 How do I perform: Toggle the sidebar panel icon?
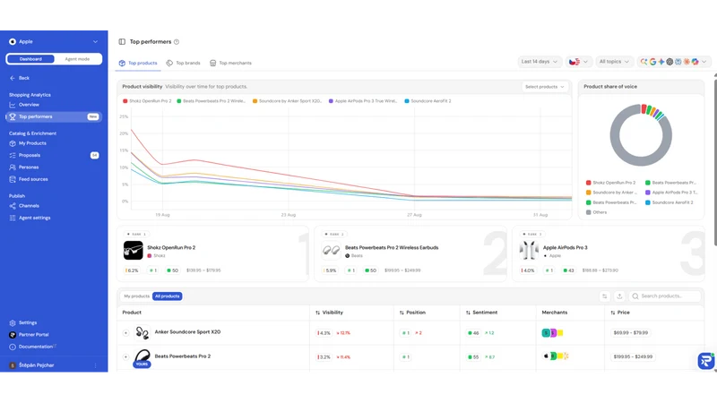(x=122, y=41)
